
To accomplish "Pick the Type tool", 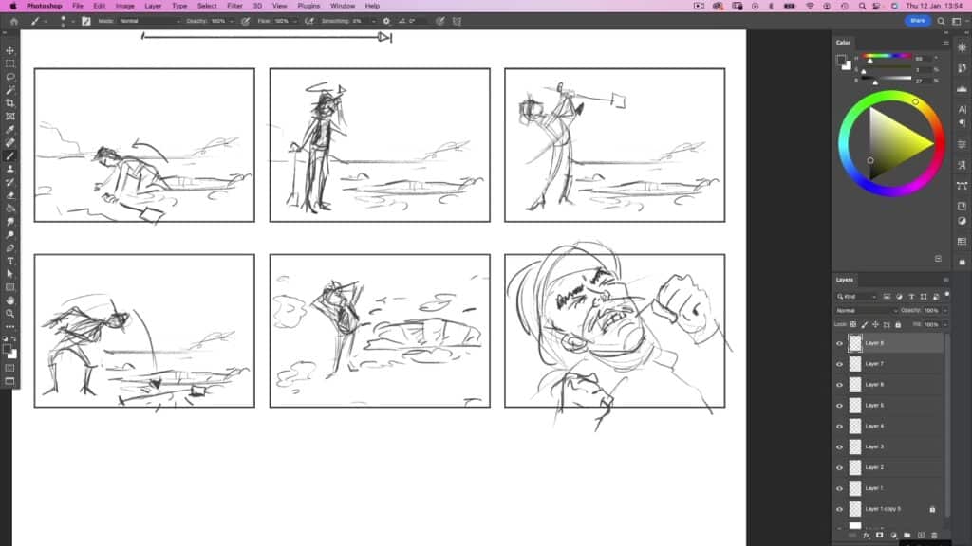I will coord(10,261).
